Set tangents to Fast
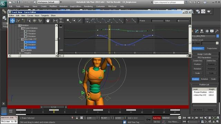This screenshot has width=221, height=124. (98, 21)
